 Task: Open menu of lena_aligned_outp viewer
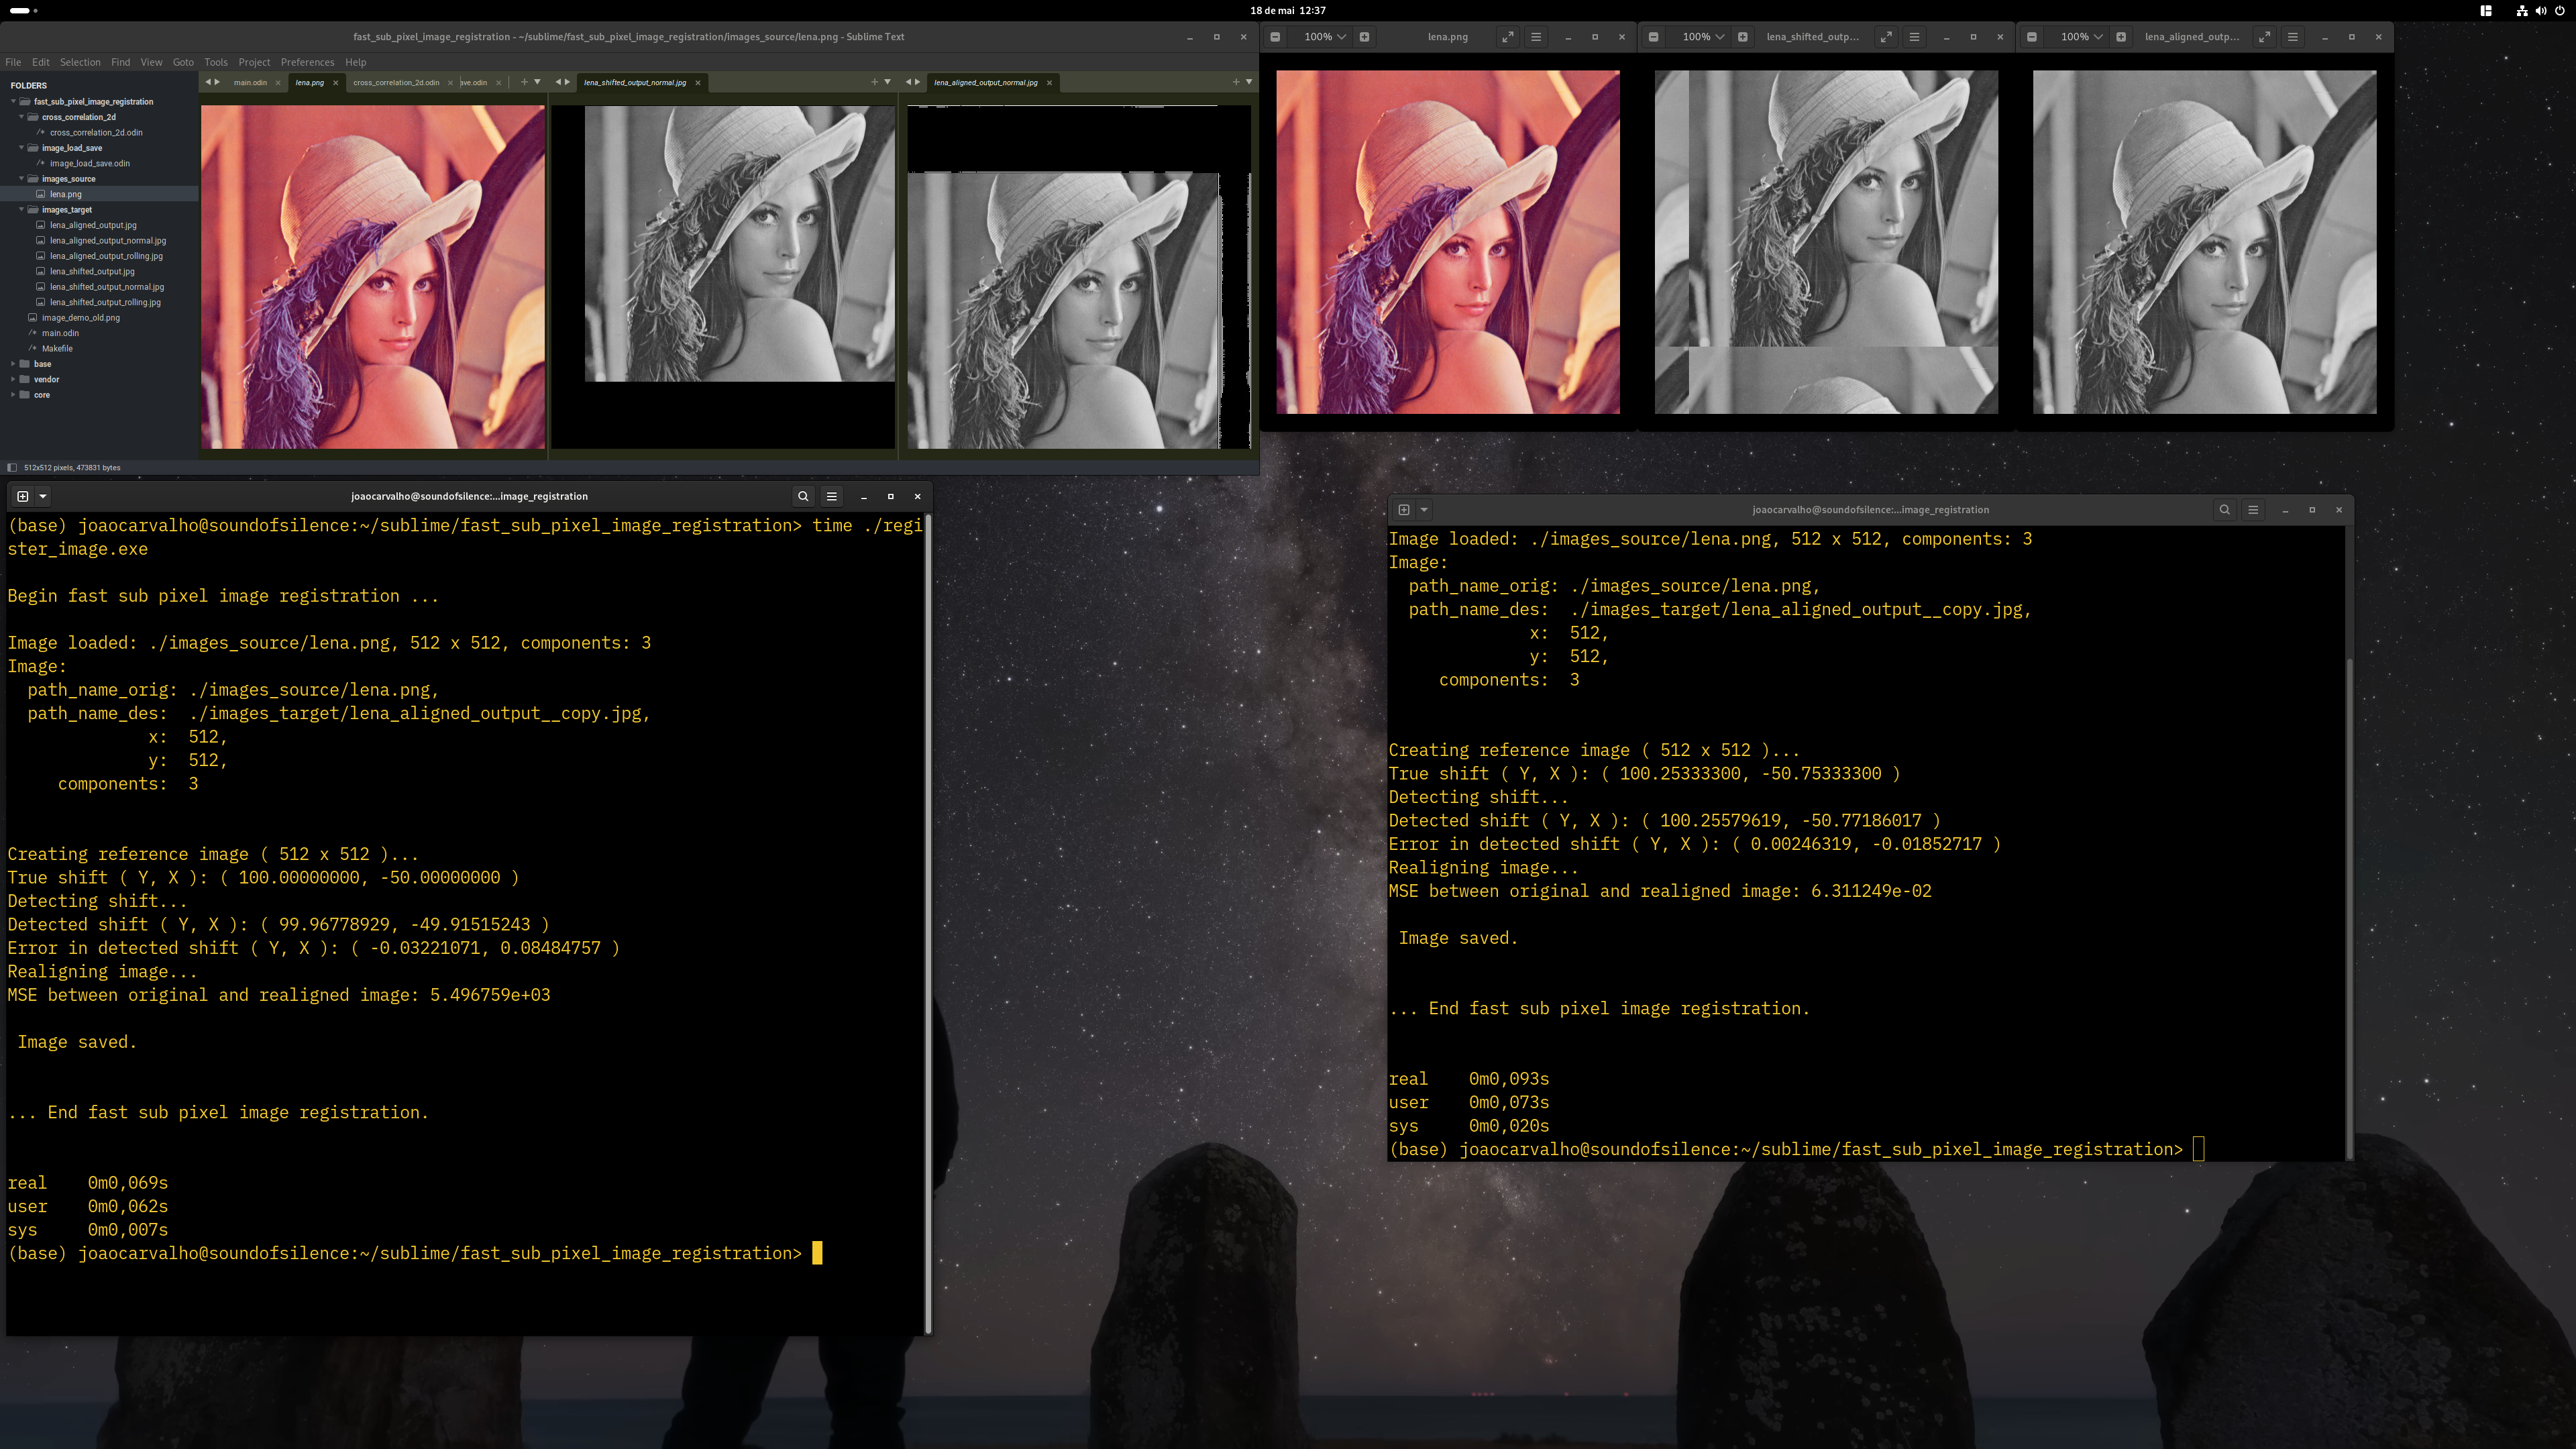pyautogui.click(x=2293, y=37)
